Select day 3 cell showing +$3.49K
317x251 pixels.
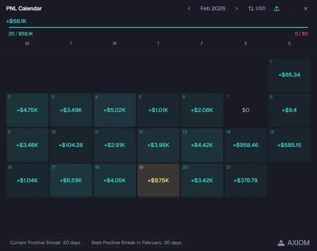[71, 110]
